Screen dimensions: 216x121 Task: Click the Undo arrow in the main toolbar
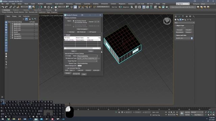point(3,7)
